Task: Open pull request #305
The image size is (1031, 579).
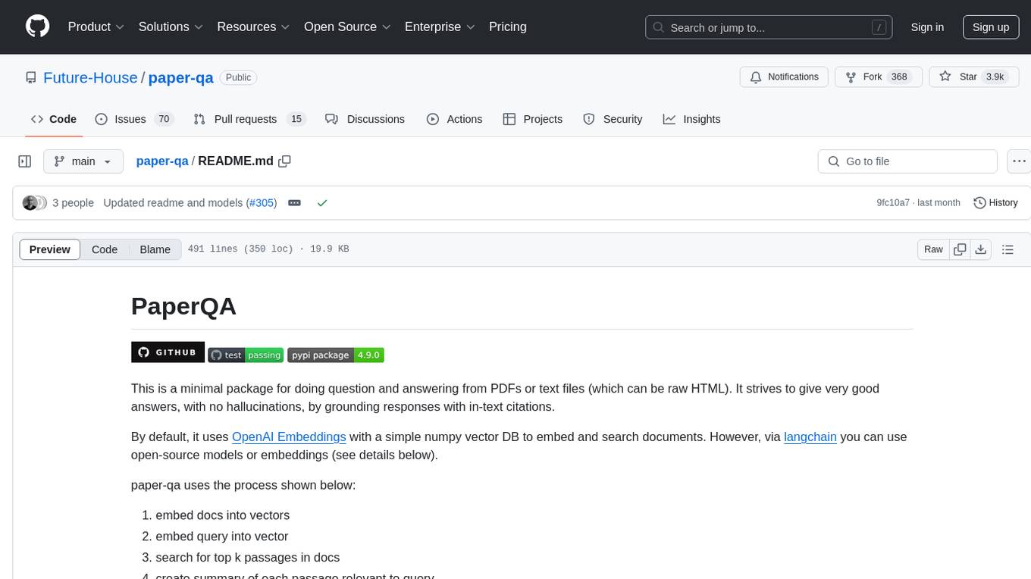Action: coord(262,203)
